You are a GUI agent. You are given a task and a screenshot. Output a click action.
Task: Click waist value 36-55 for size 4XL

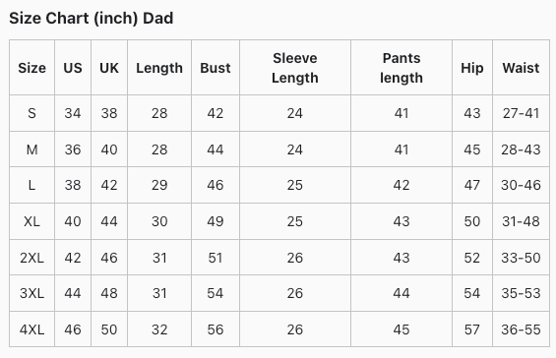521,329
